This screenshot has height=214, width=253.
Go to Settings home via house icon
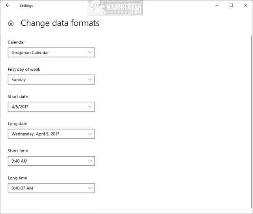coord(11,23)
